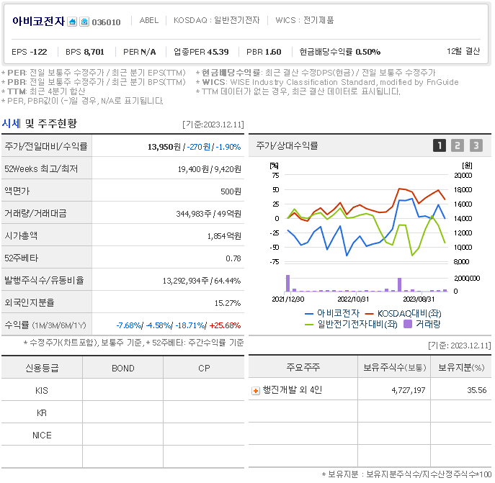Click the blue 아비코전자 legend line
495x483 pixels.
pos(308,314)
